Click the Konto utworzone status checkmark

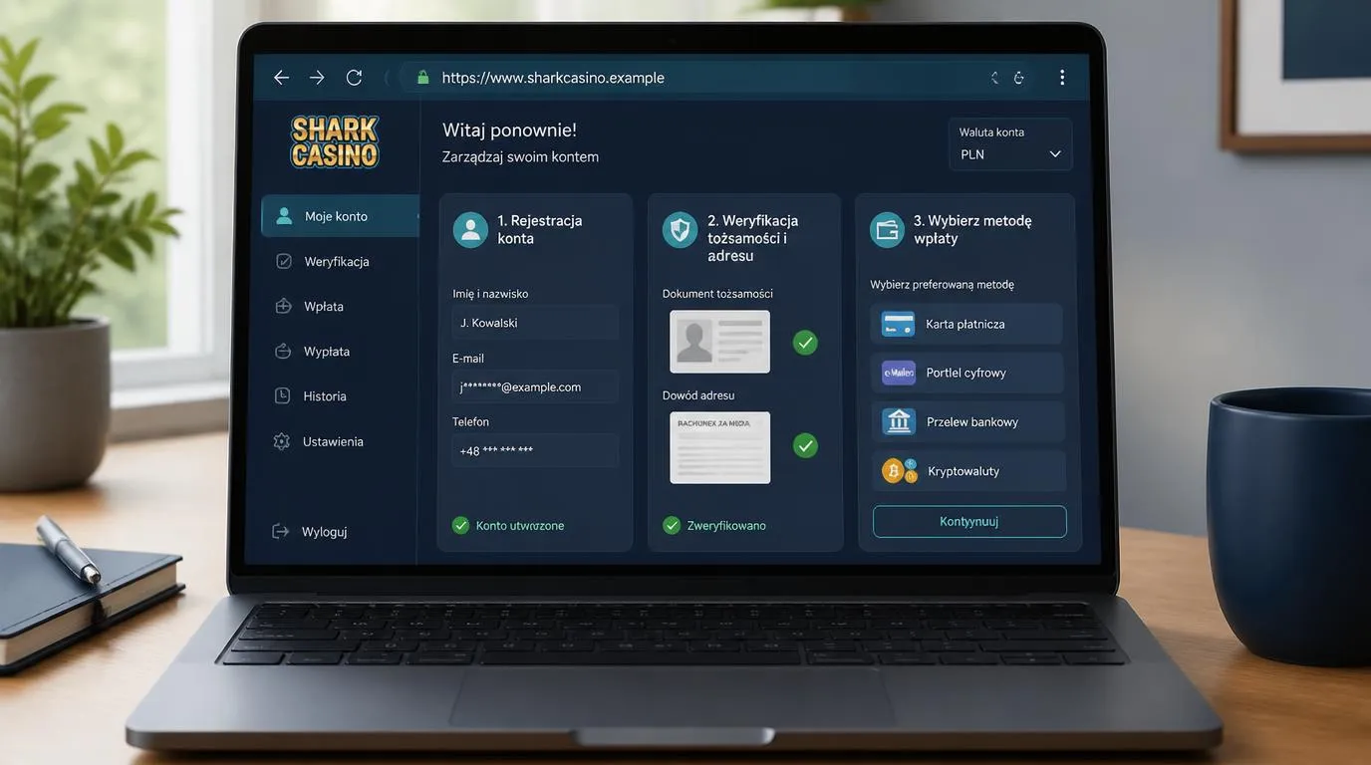[x=460, y=525]
